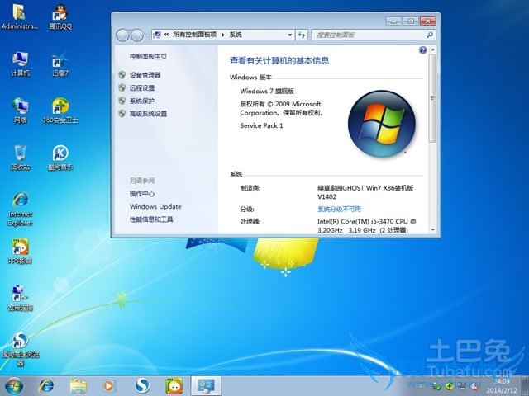Open 设备管理器 in the left sidebar

(x=145, y=75)
